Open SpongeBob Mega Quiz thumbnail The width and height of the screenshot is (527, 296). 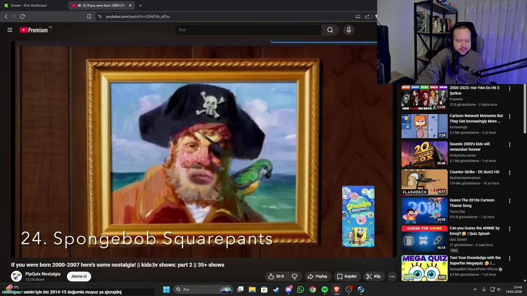(x=424, y=268)
